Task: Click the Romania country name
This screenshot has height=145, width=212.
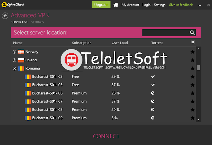Action: coord(32,68)
